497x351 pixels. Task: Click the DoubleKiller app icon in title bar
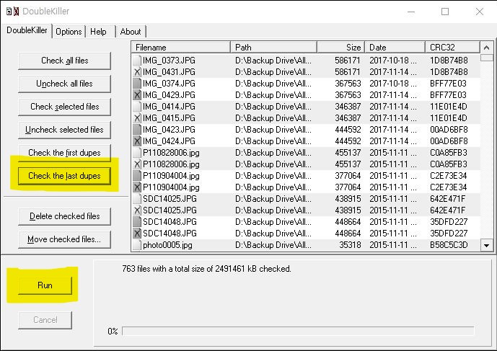13,12
